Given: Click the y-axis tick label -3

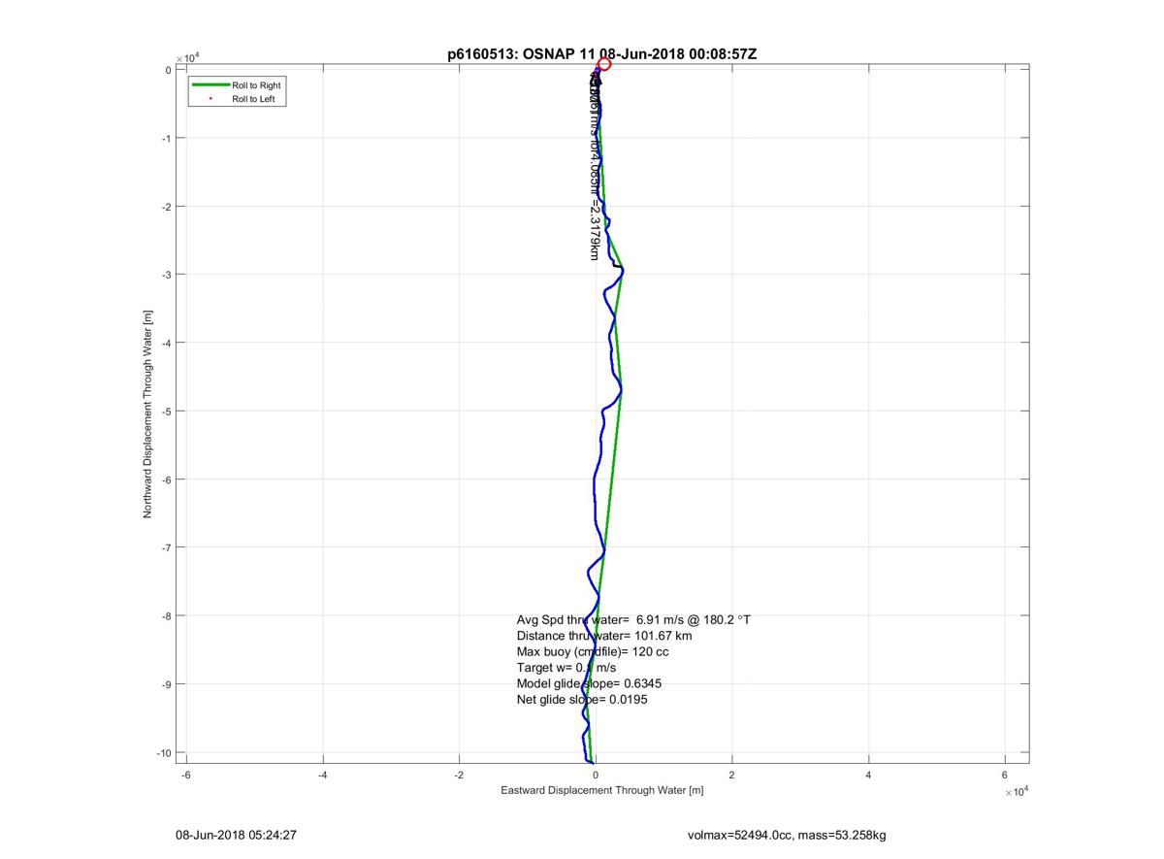Looking at the screenshot, I should [166, 275].
